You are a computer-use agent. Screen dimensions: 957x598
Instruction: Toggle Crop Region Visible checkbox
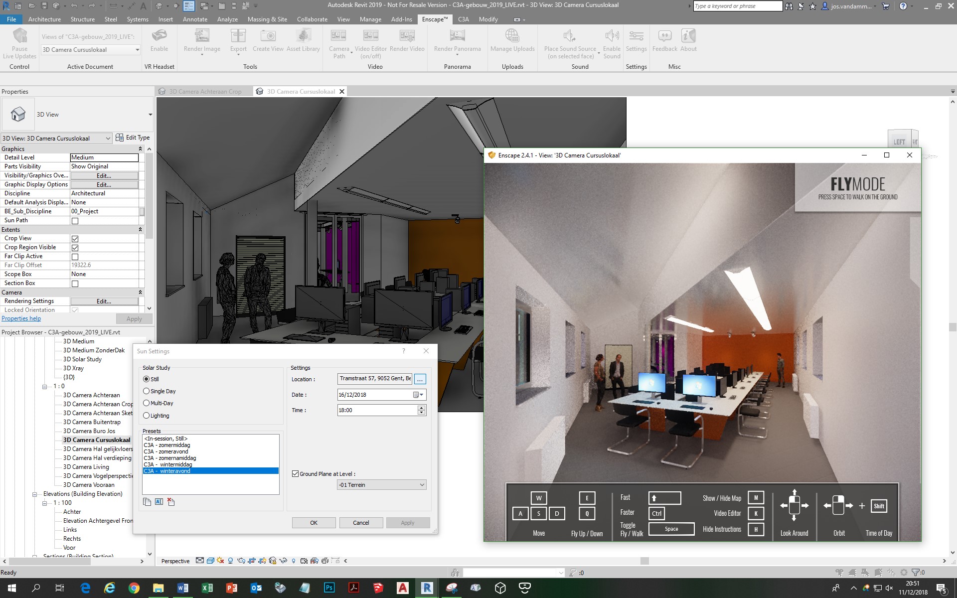[75, 248]
